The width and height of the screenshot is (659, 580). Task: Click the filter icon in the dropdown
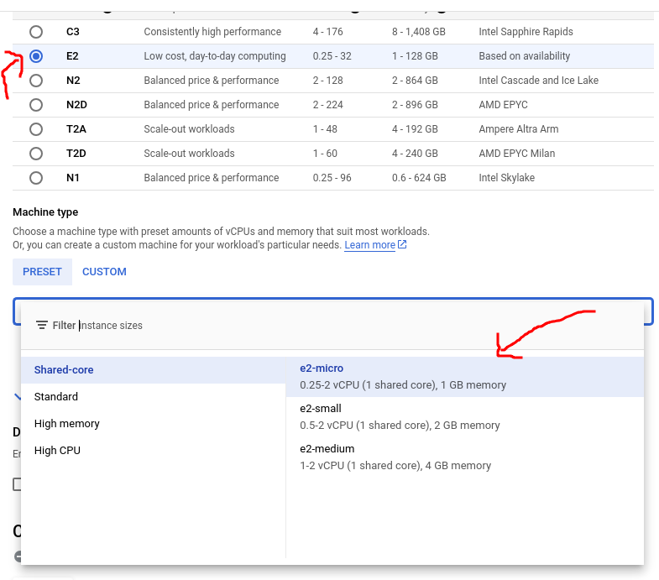42,326
